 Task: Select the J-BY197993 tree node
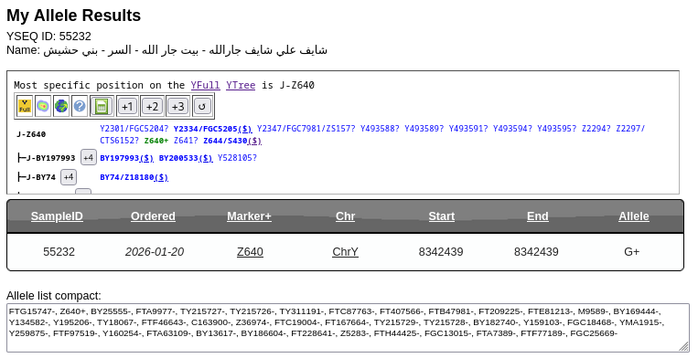coord(50,158)
